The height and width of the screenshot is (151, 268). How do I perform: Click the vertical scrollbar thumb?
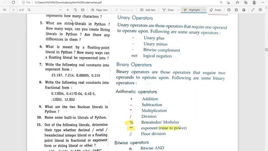[x=266, y=49]
